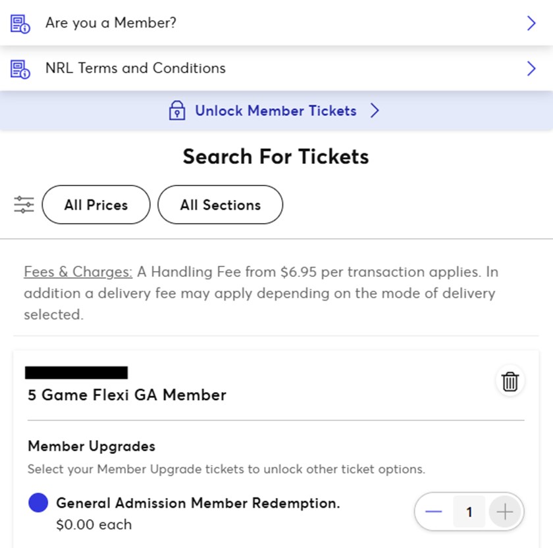Open the All Prices filter
This screenshot has width=553, height=548.
click(x=96, y=205)
